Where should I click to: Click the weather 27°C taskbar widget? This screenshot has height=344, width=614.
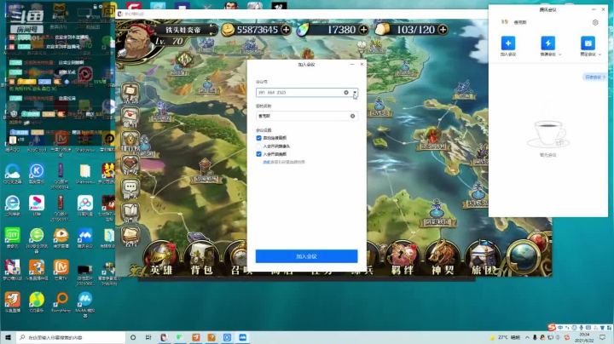(x=505, y=337)
